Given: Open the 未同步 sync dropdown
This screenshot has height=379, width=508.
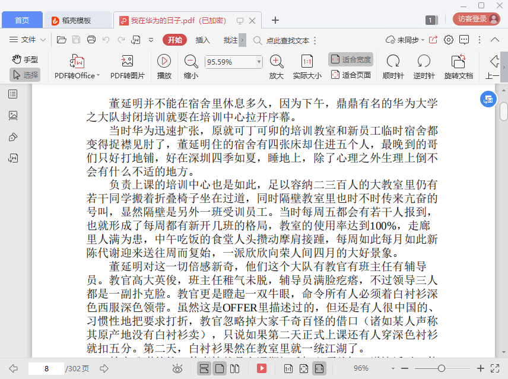Looking at the screenshot, I should coord(405,40).
